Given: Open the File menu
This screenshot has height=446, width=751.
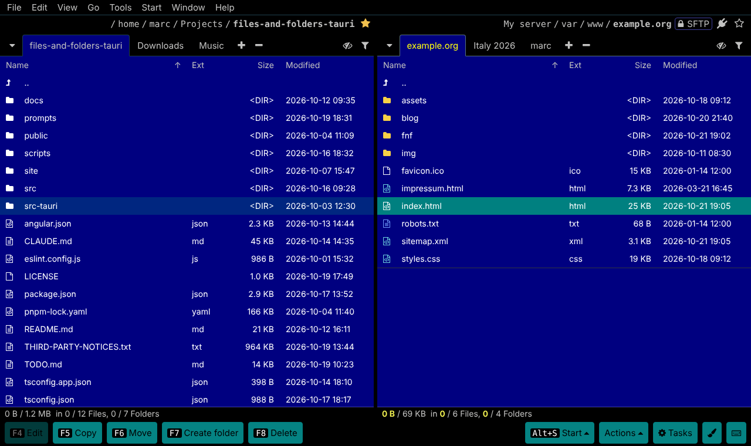Looking at the screenshot, I should click(14, 8).
